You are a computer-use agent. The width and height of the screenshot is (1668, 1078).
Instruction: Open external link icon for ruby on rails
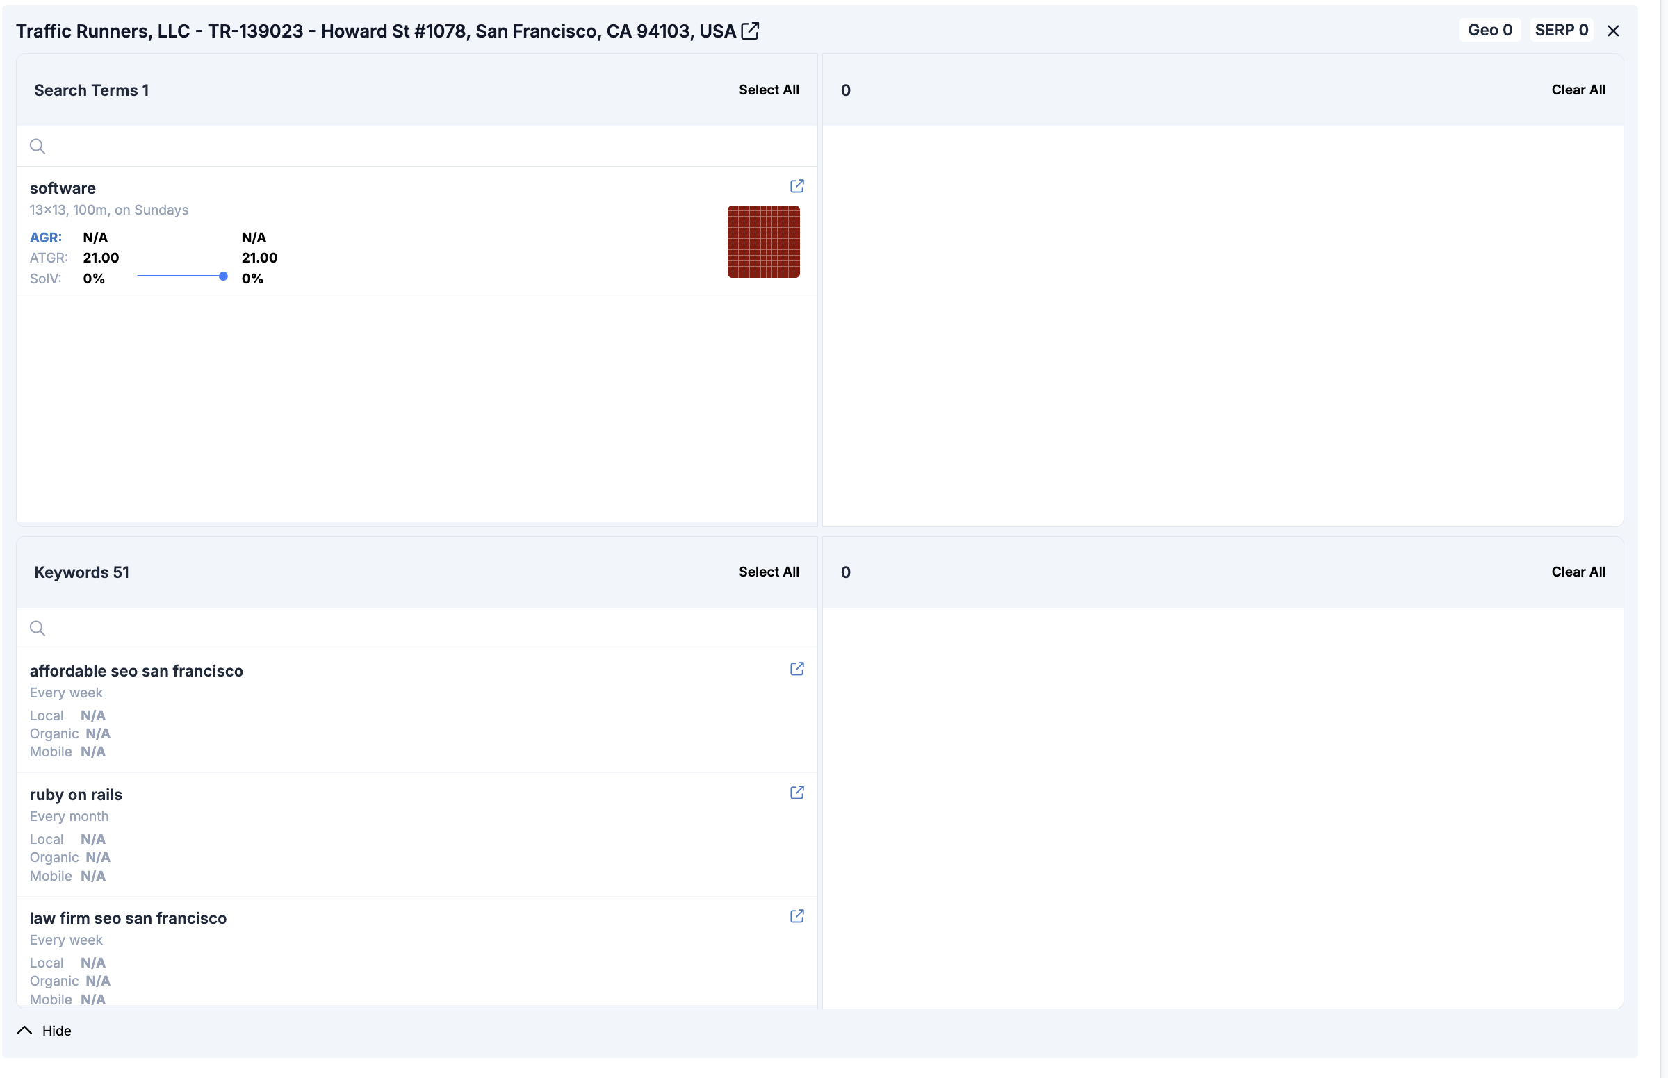pyautogui.click(x=796, y=793)
